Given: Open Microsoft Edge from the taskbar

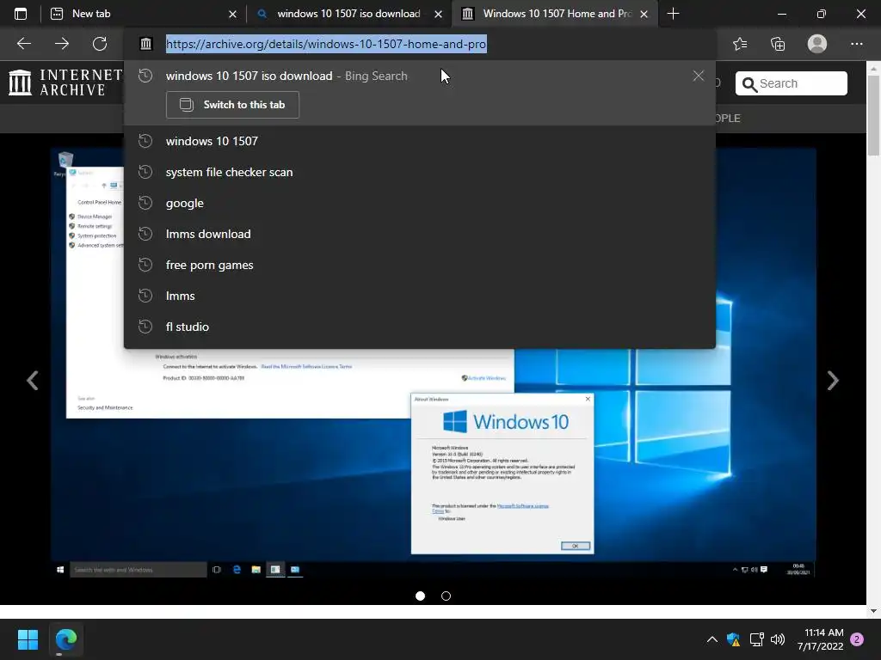Looking at the screenshot, I should click(x=65, y=639).
